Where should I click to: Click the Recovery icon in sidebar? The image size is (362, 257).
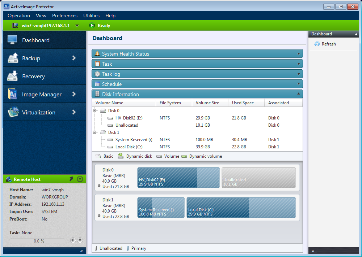[x=13, y=76]
